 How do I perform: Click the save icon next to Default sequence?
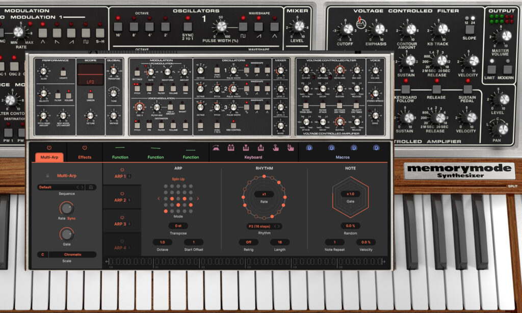[91, 187]
